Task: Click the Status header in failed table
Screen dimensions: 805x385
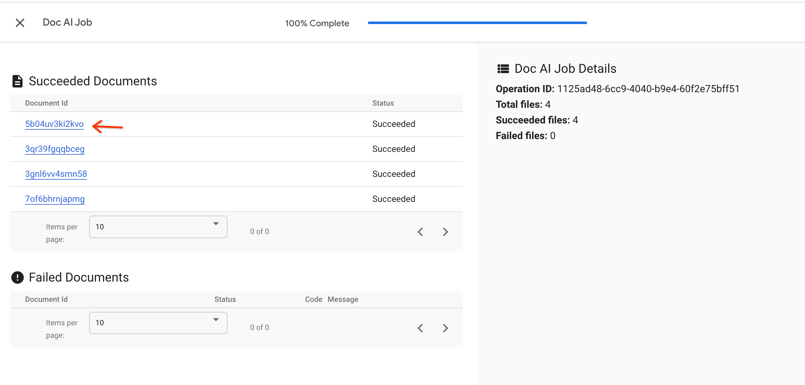Action: (225, 299)
